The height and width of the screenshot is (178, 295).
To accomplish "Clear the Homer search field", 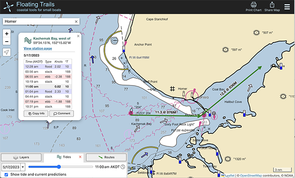I will click(x=76, y=21).
